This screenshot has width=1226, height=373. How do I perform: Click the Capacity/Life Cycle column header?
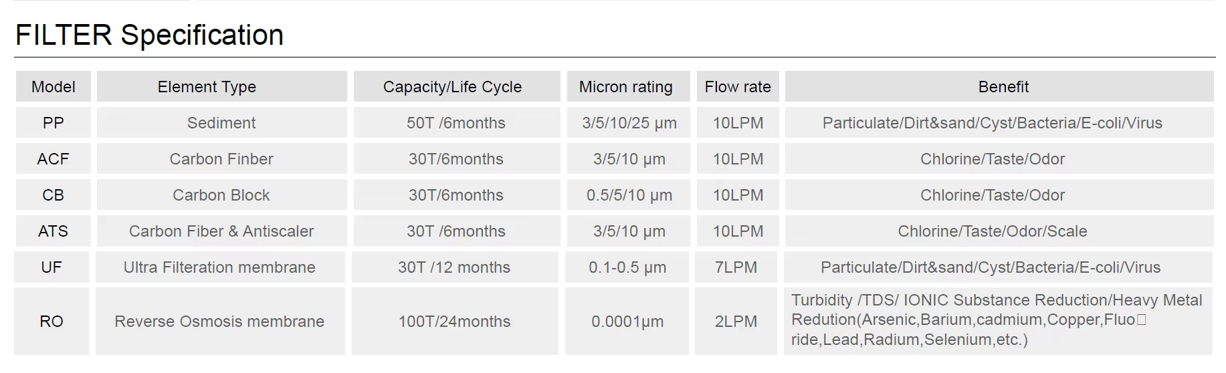coord(452,87)
